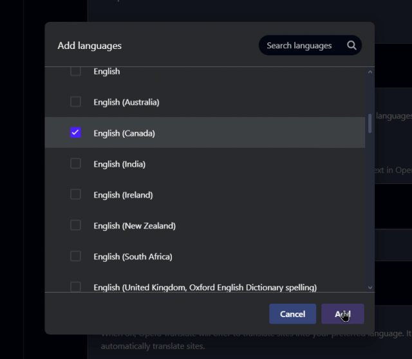Click the search magnifier icon

pos(351,46)
